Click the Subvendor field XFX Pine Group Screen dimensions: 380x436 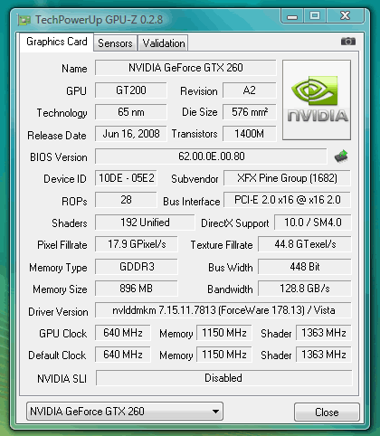(287, 178)
